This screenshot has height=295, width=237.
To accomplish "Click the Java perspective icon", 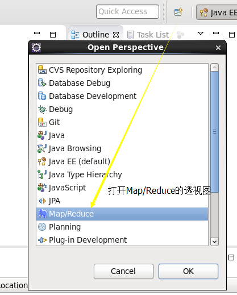I will tap(42, 135).
